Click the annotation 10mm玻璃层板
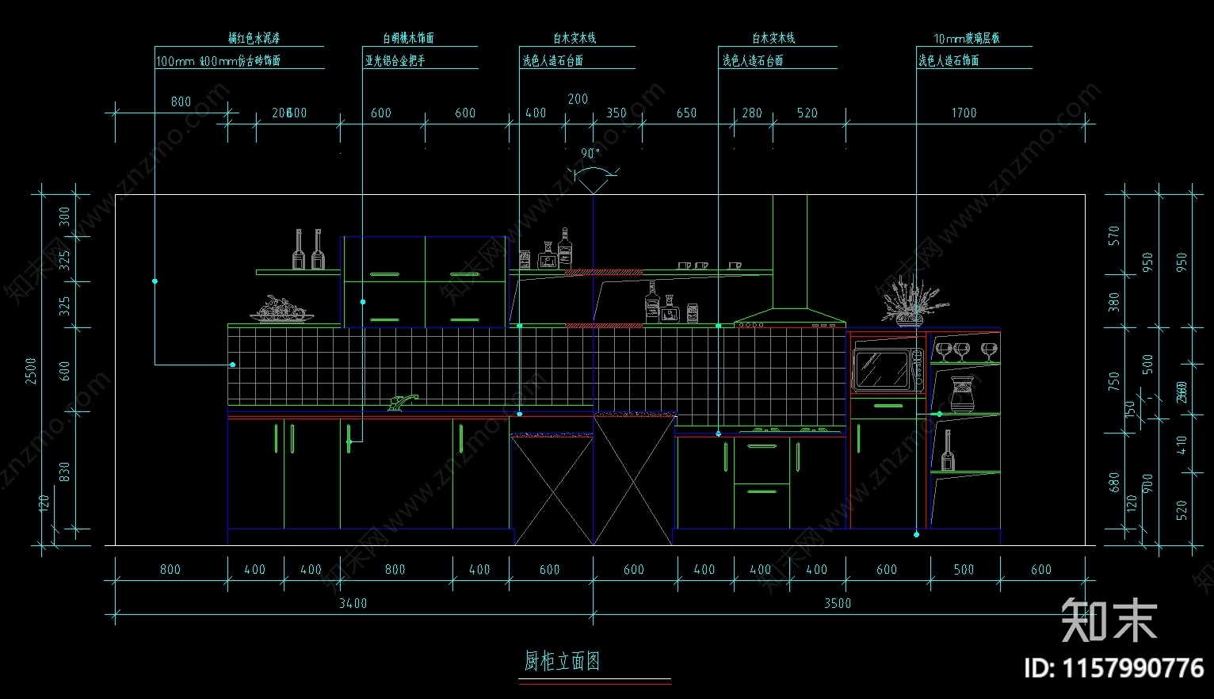 (x=966, y=38)
